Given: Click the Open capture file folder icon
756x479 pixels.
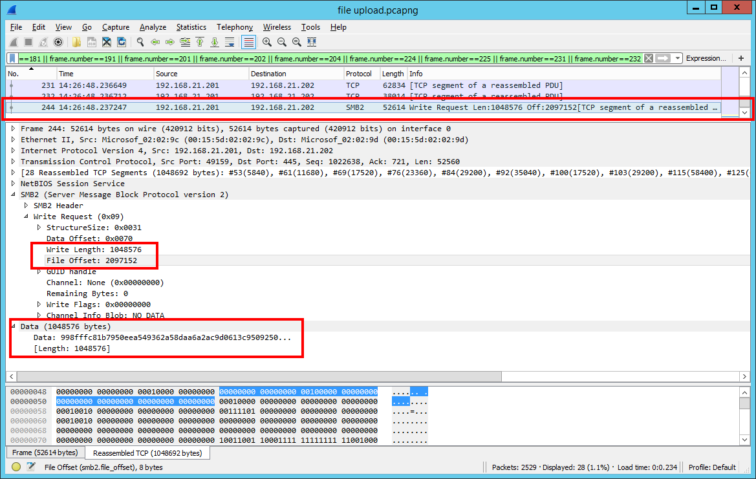Looking at the screenshot, I should click(x=77, y=43).
